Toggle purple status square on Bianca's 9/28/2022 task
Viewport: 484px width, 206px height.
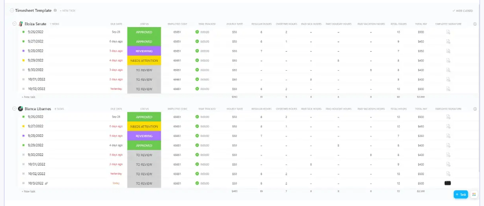pos(23,136)
